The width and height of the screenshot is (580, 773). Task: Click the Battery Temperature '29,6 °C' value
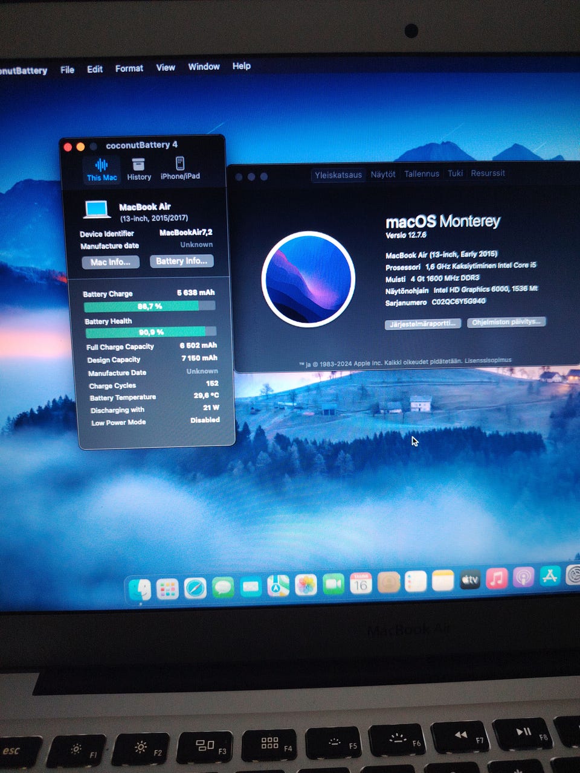pyautogui.click(x=206, y=396)
